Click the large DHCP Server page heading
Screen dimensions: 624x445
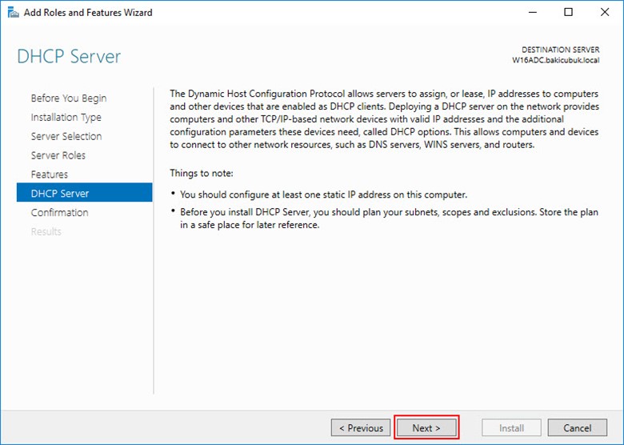click(x=69, y=57)
